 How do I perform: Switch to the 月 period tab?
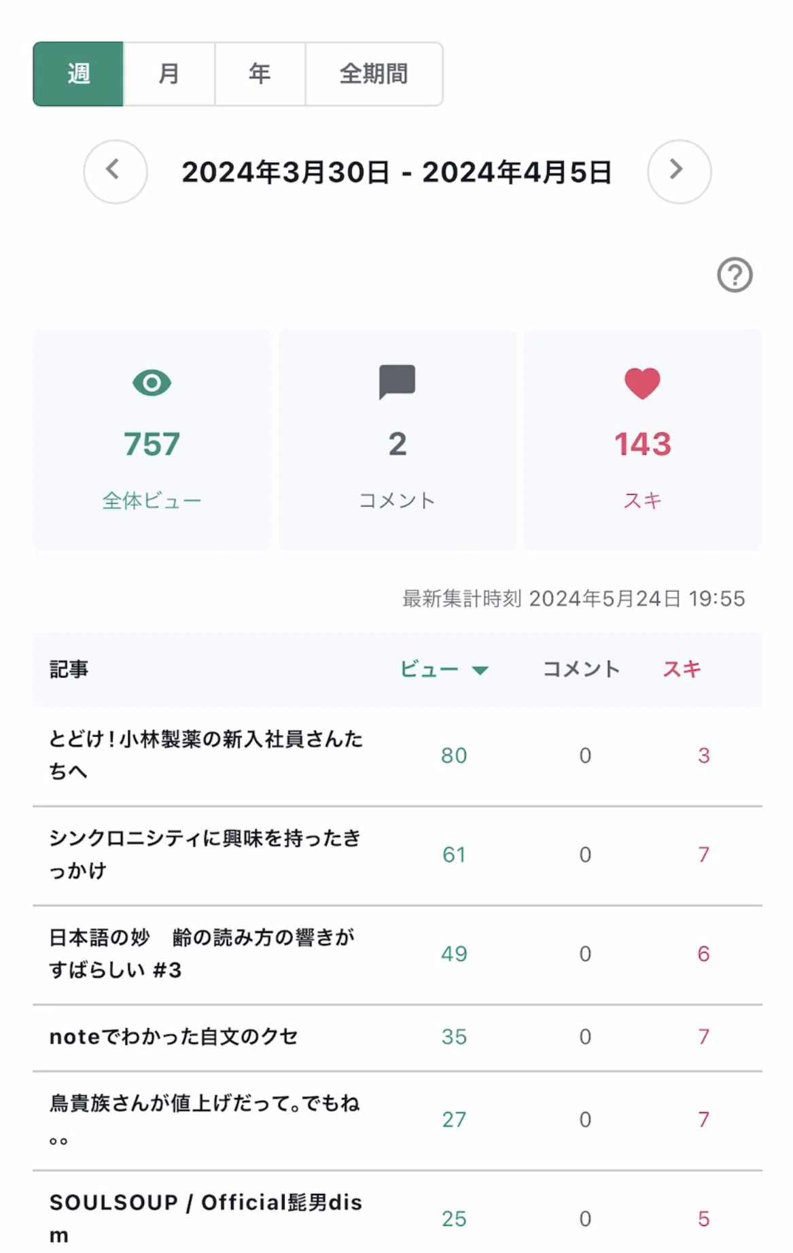[x=169, y=73]
